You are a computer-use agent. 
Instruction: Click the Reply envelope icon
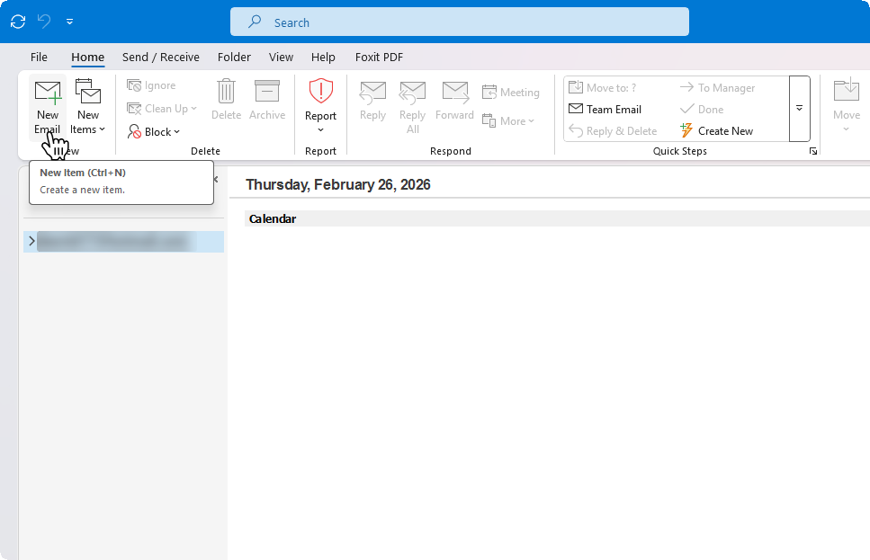(x=372, y=93)
